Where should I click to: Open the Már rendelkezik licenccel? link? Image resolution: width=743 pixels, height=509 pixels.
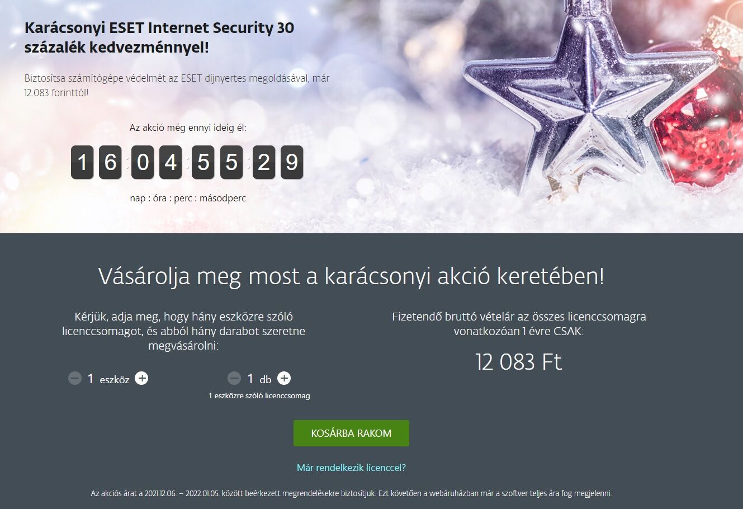click(351, 468)
